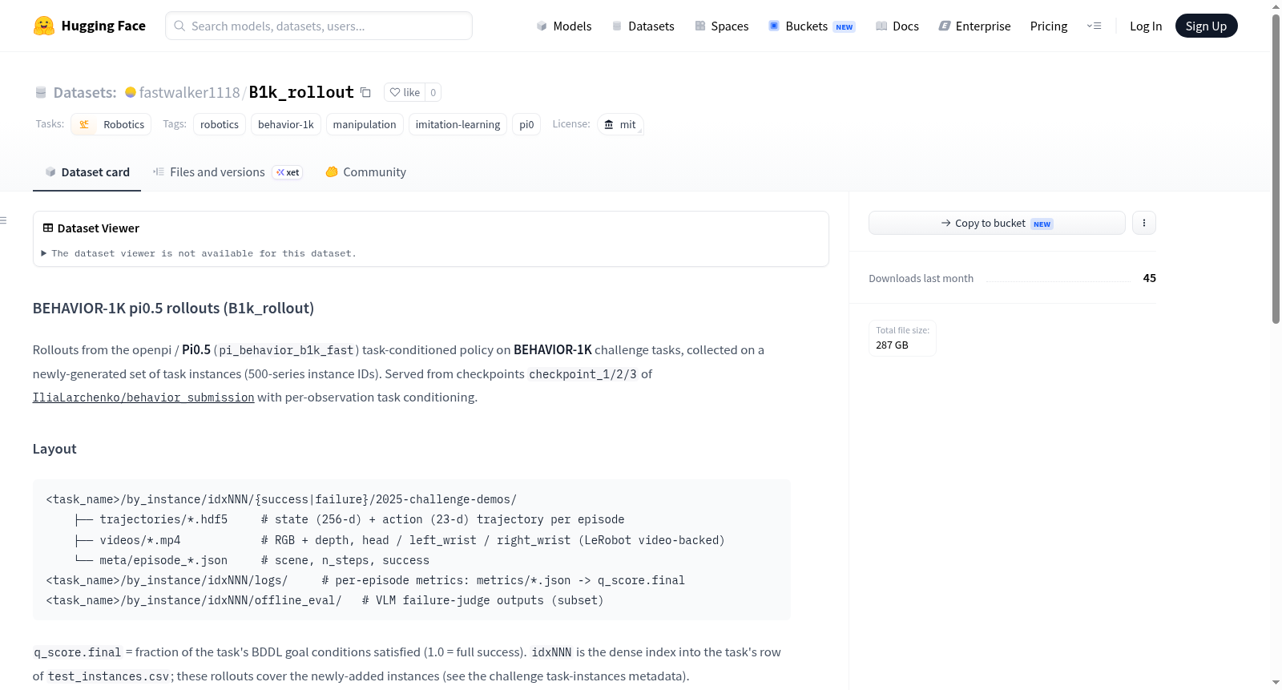Image resolution: width=1282 pixels, height=690 pixels.
Task: Switch to the Dataset card tab
Action: 87,172
